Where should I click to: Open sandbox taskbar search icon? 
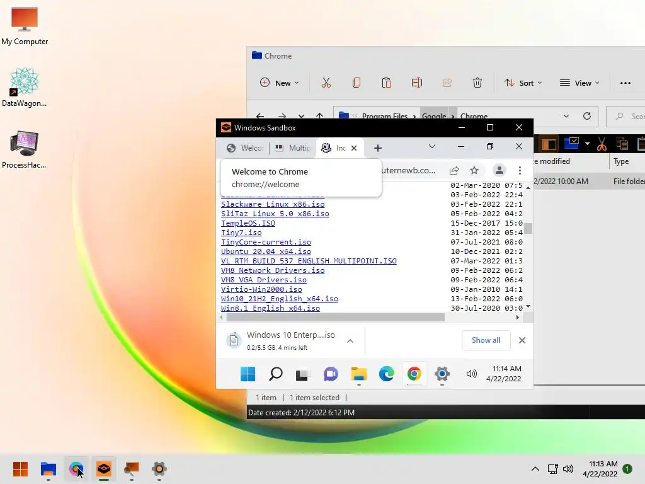click(276, 374)
